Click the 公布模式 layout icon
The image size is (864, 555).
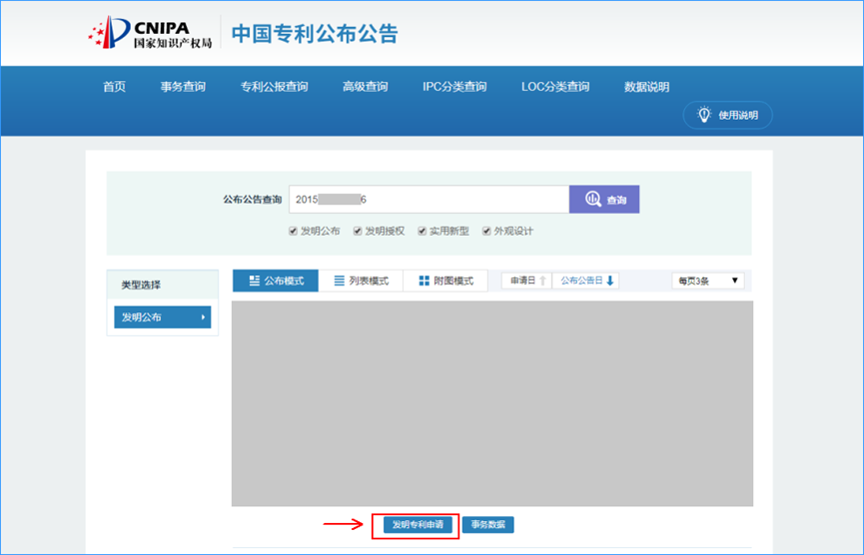pyautogui.click(x=254, y=280)
